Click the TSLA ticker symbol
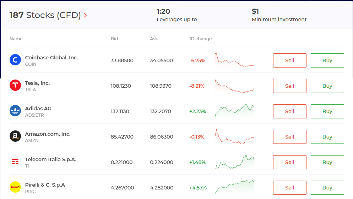 pos(31,90)
